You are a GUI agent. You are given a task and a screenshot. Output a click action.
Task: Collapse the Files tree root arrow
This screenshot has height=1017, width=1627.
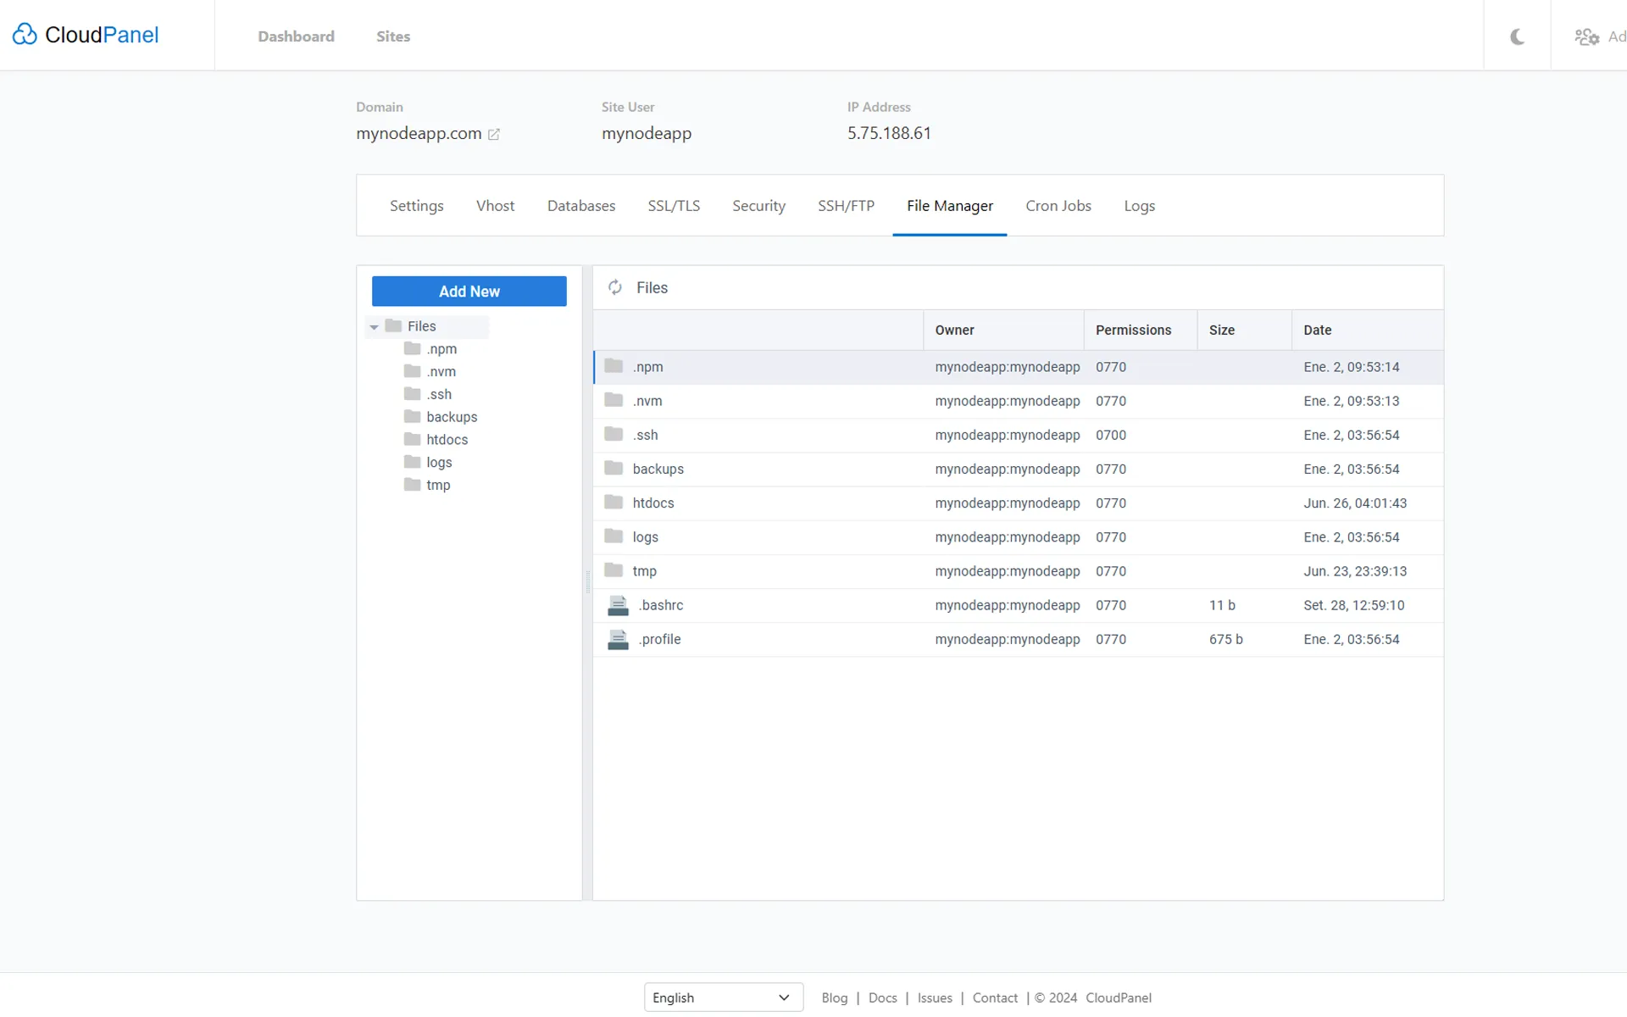(x=374, y=327)
